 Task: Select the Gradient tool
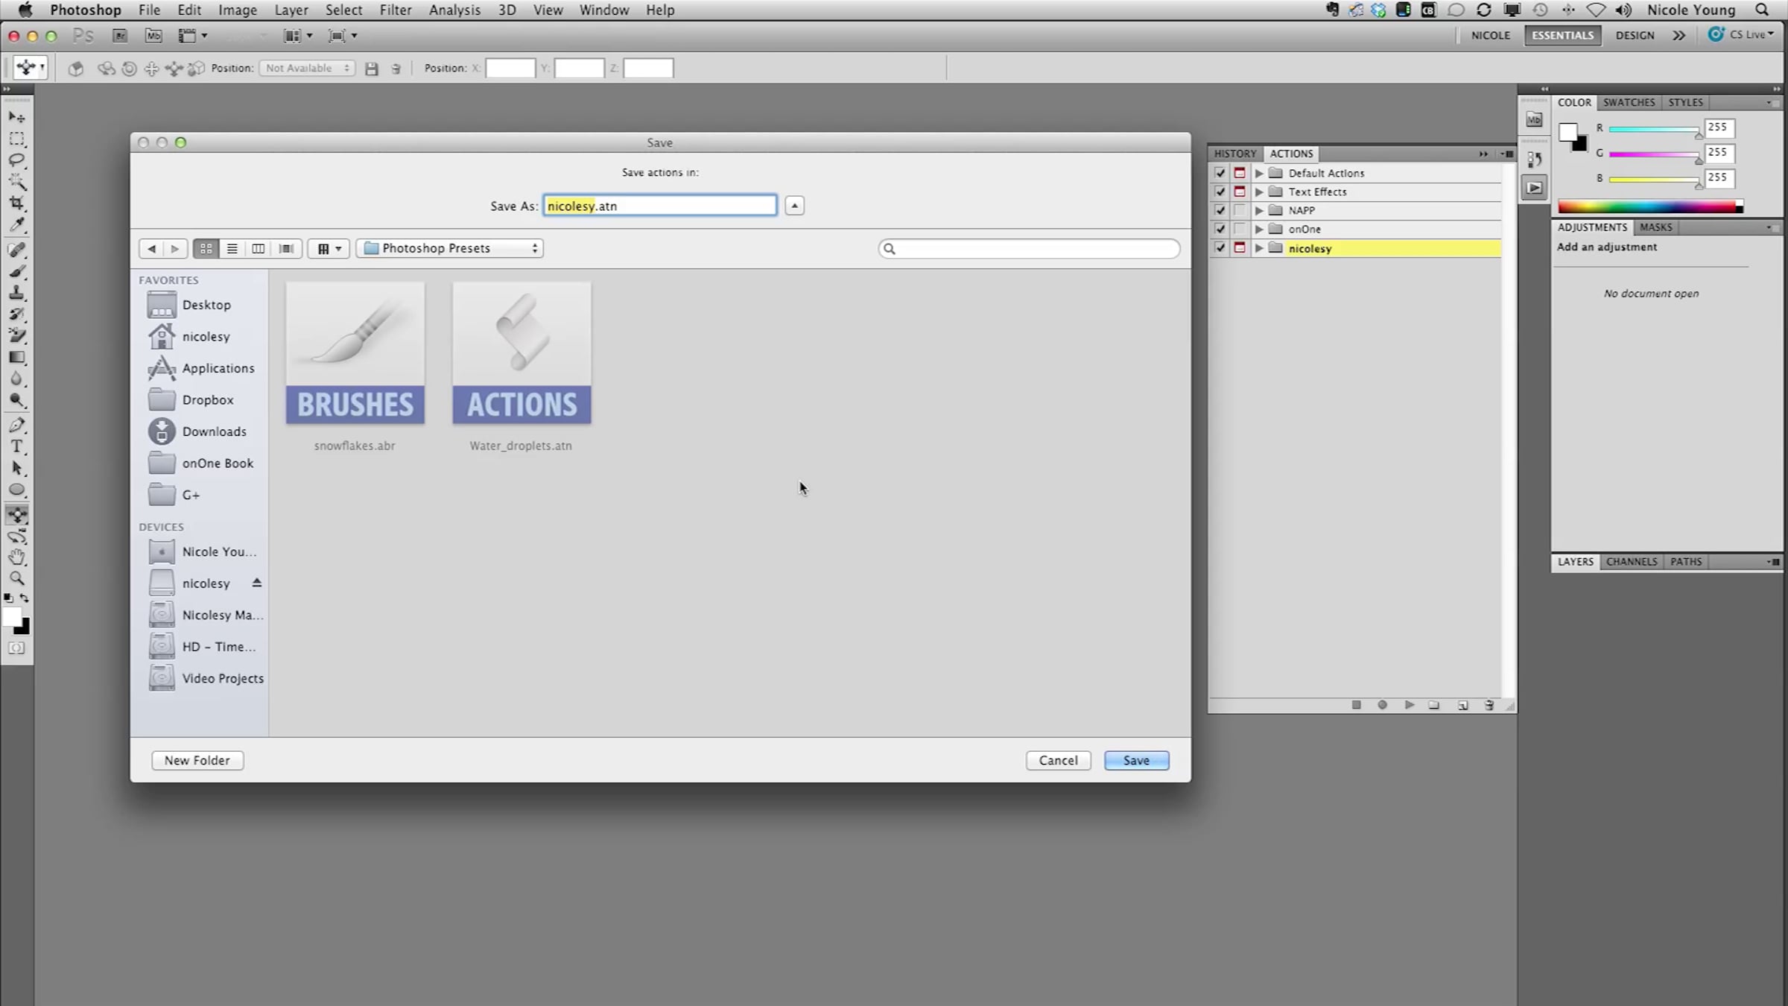16,358
